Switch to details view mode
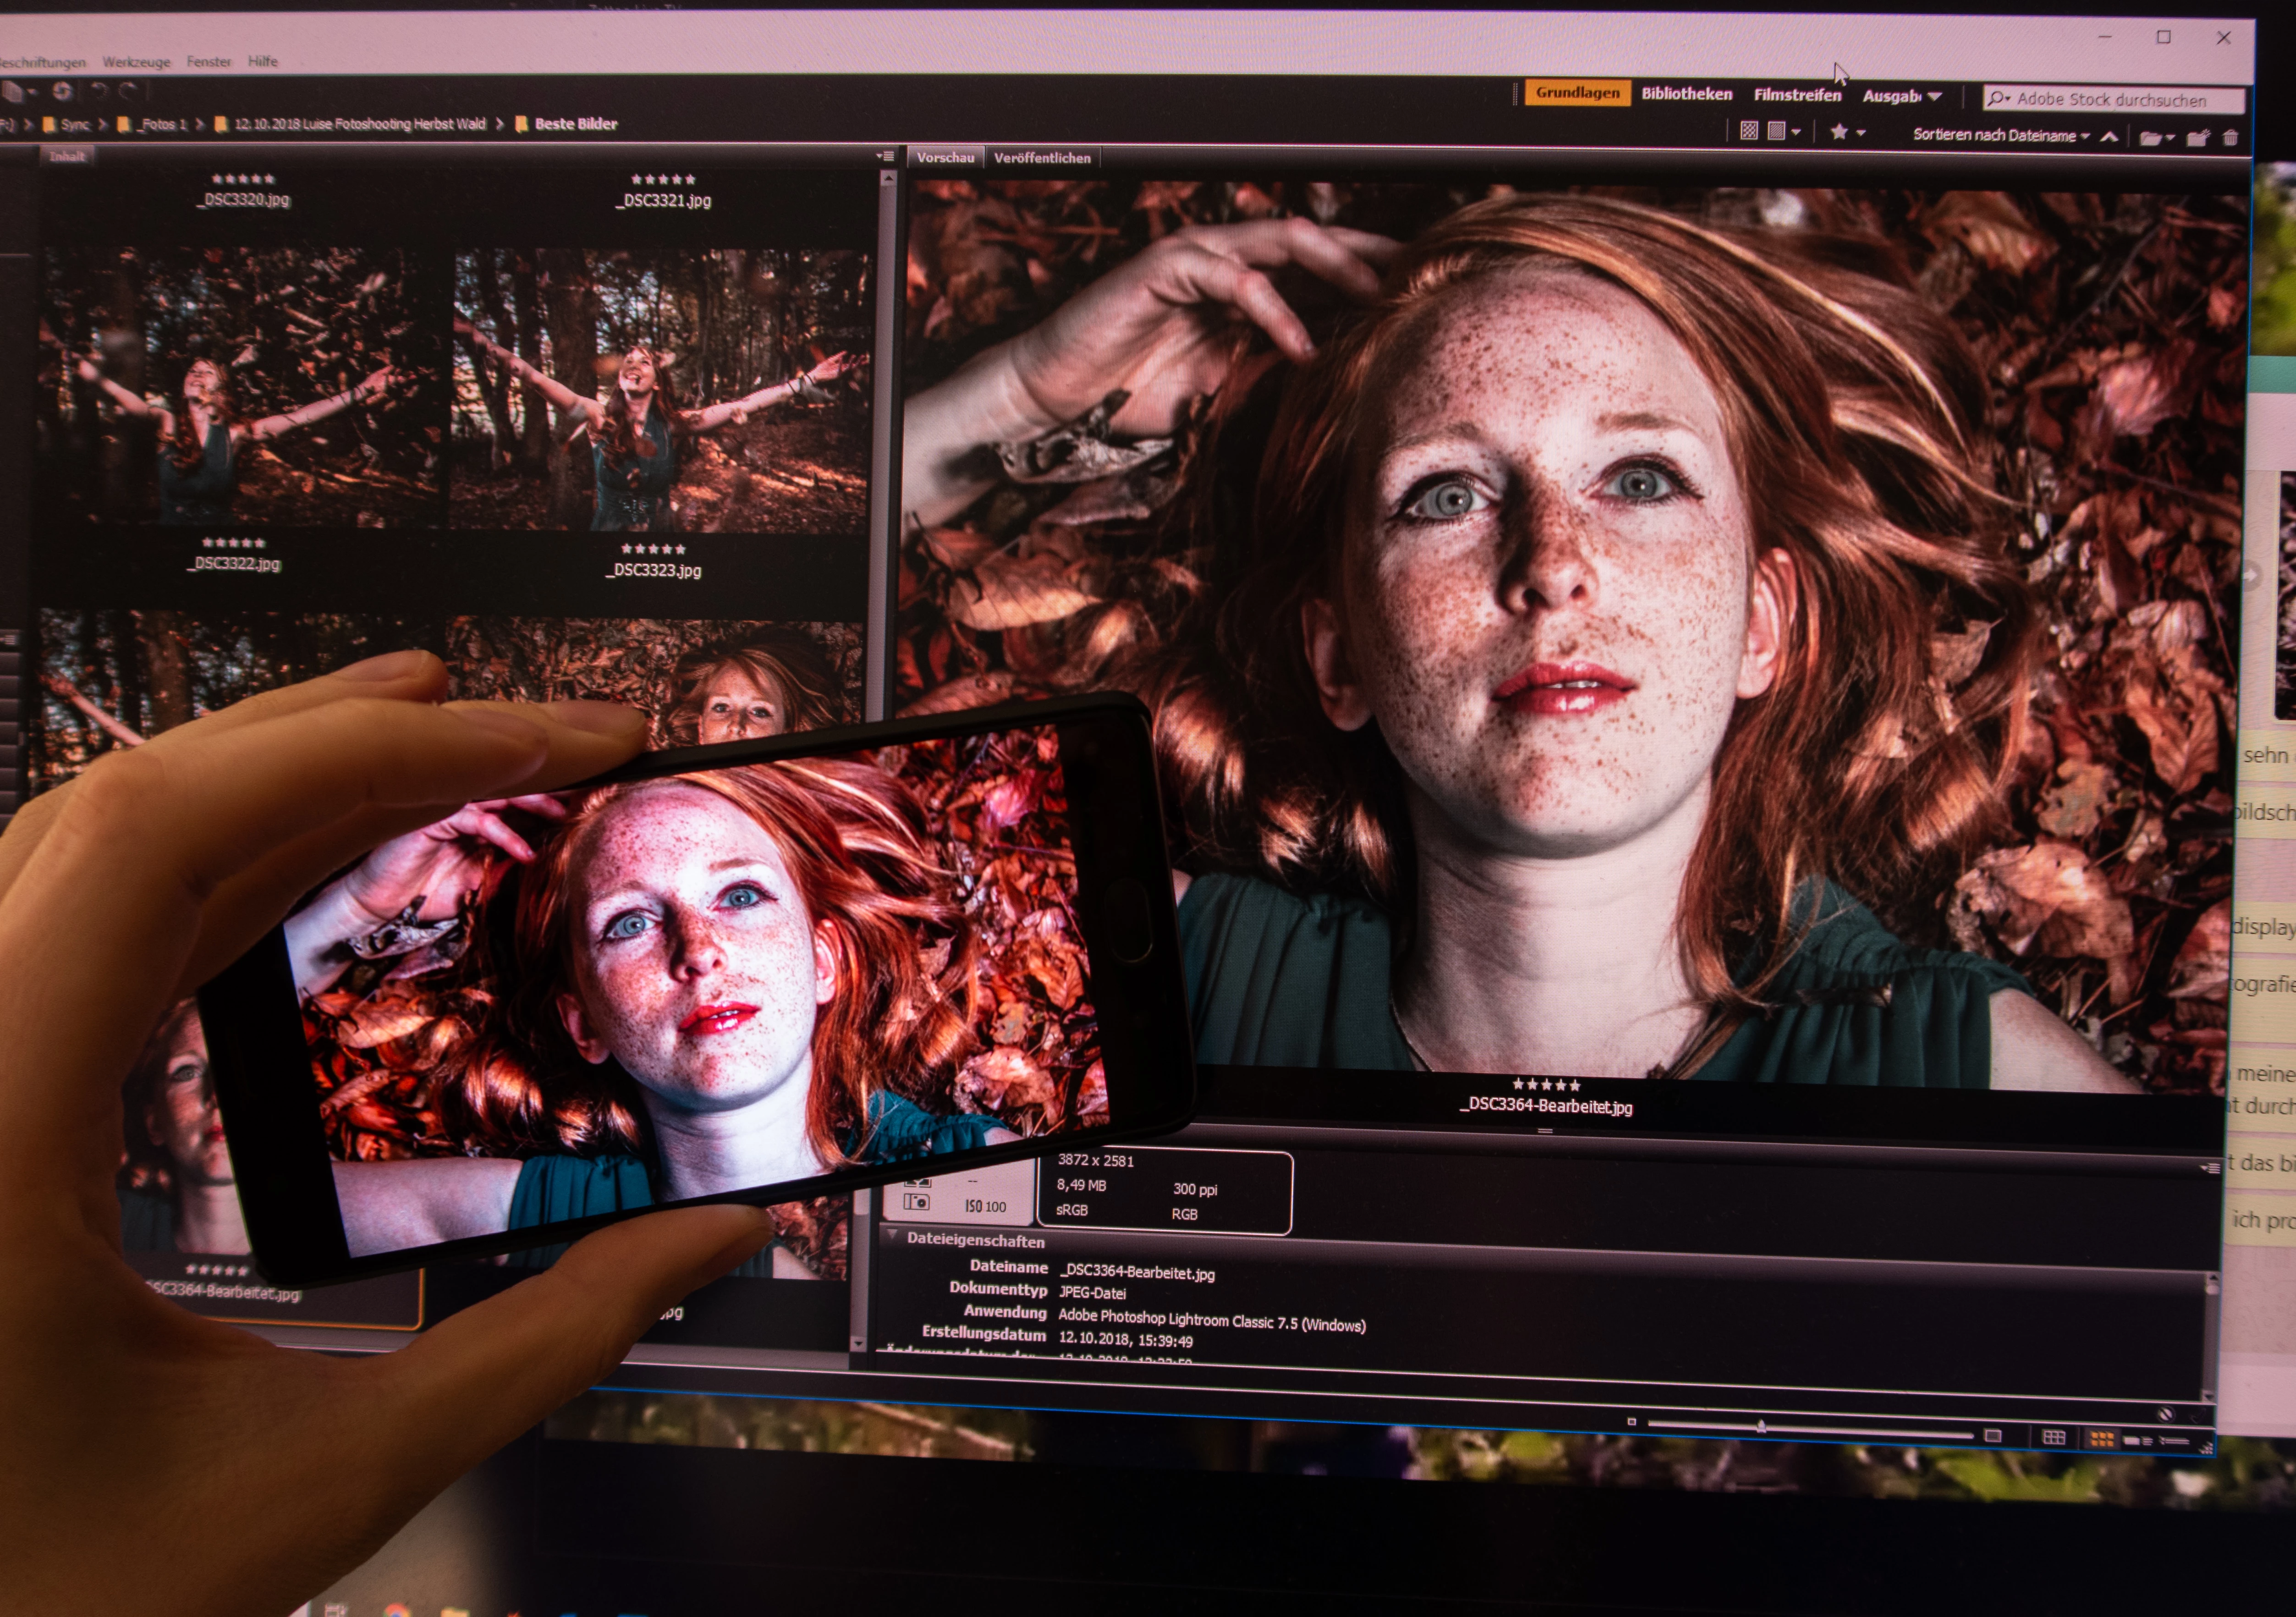The height and width of the screenshot is (1617, 2296). click(x=2138, y=1441)
